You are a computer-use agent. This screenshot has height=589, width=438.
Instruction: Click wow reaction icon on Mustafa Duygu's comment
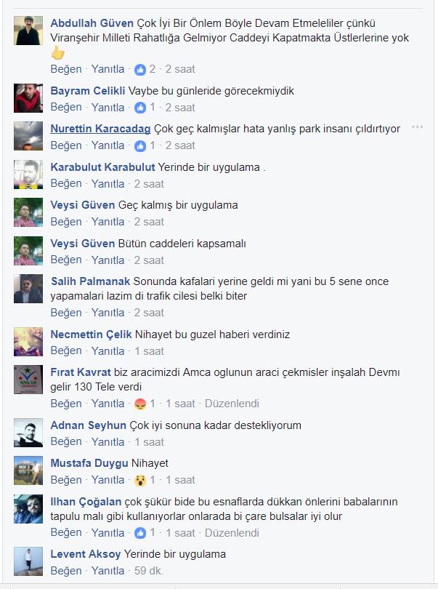(140, 481)
